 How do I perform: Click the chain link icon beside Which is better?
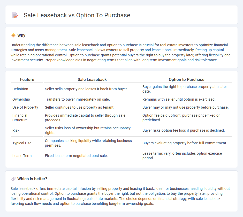tap(13, 179)
